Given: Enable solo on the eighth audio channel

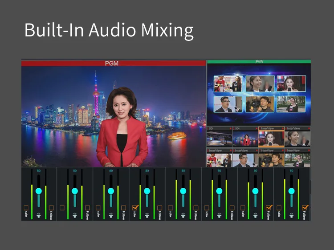Looking at the screenshot, I should tap(279, 208).
